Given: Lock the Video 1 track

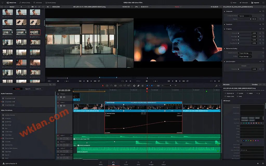Looking at the screenshot, I should click(x=58, y=106).
